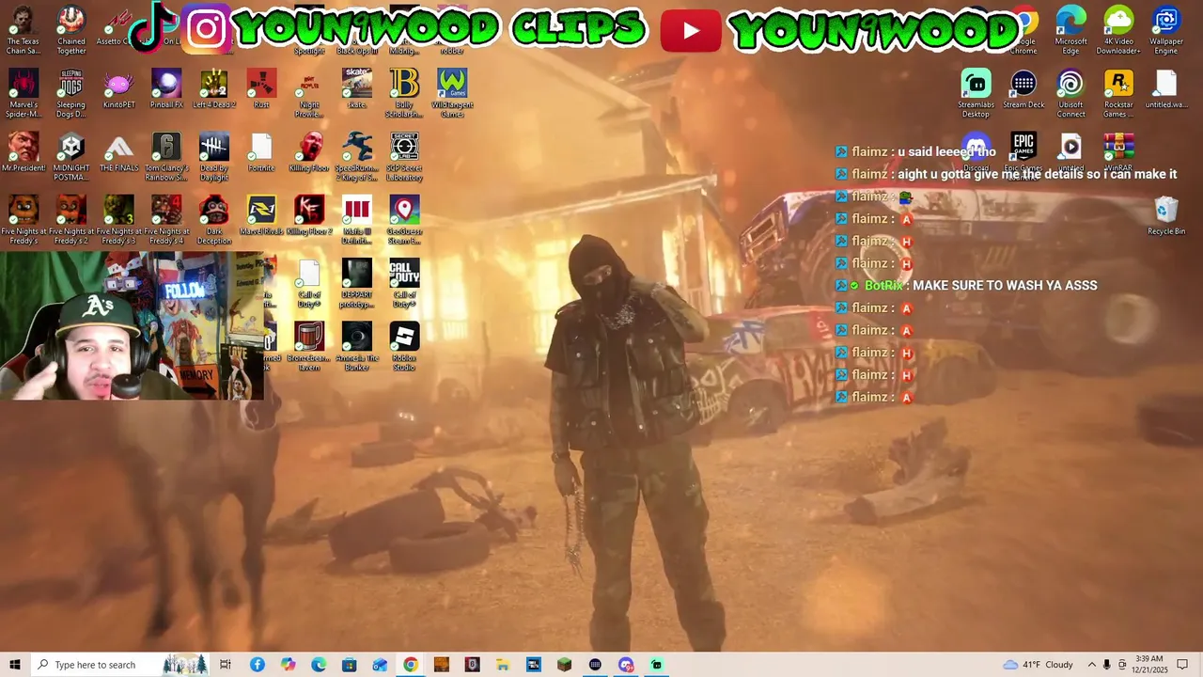Launch the 4K Video Downloader+ shortcut

[1118, 30]
